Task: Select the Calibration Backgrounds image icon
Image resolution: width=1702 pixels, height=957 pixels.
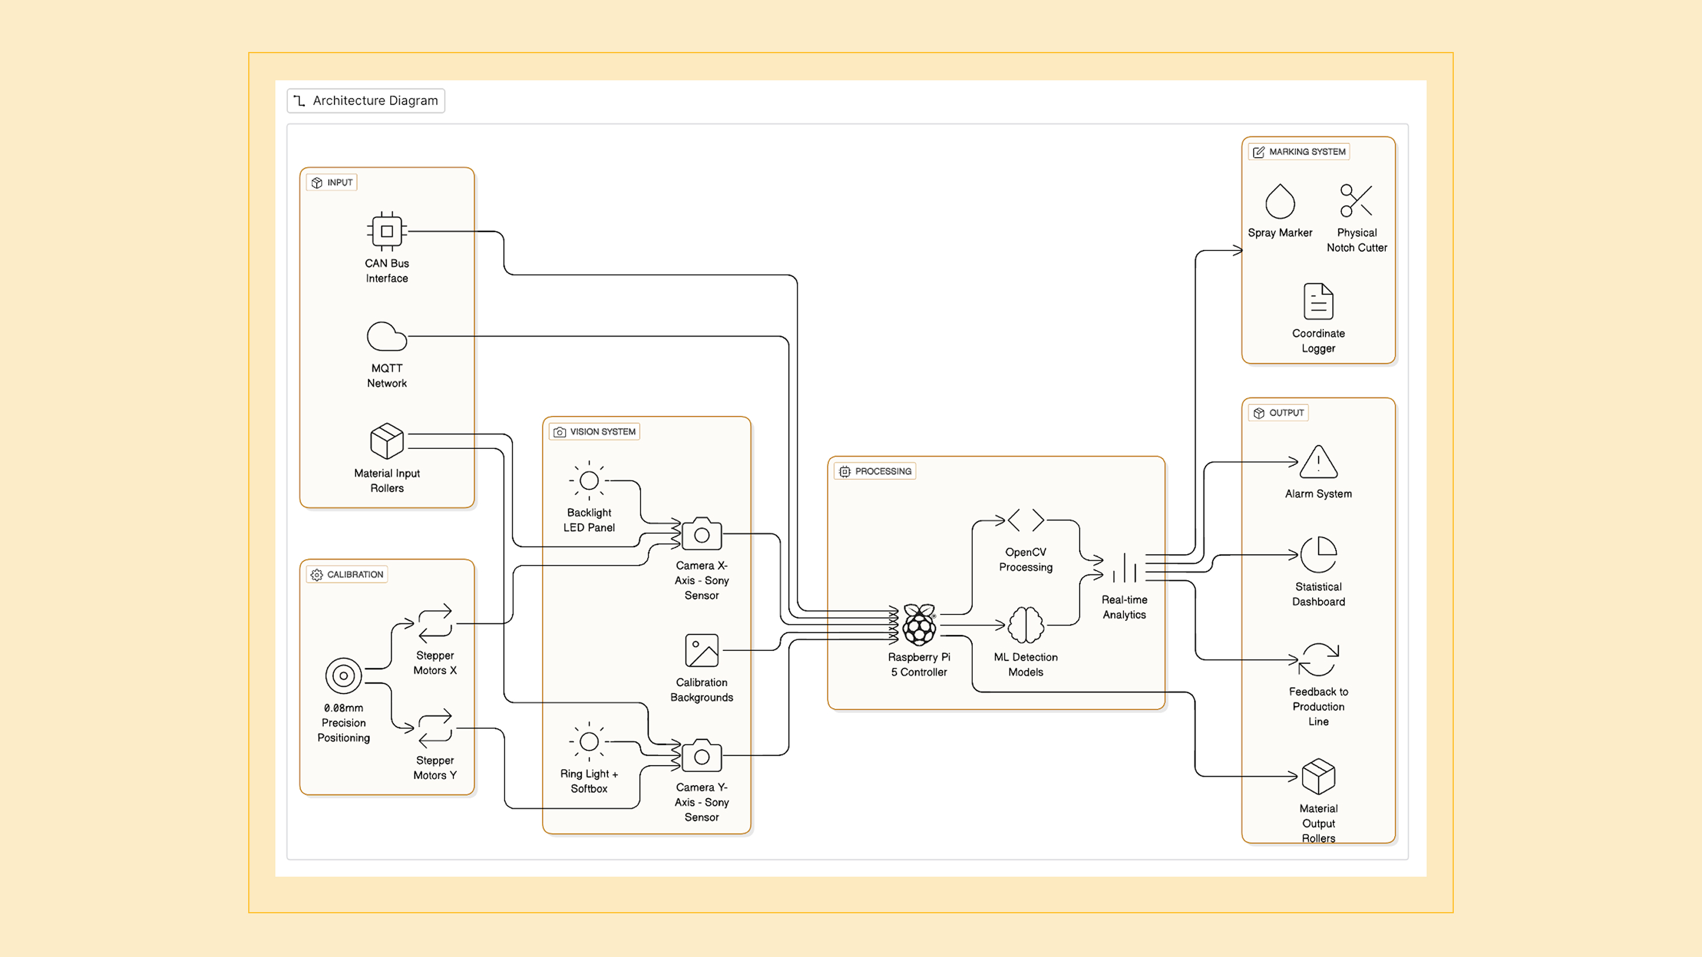Action: pos(701,650)
